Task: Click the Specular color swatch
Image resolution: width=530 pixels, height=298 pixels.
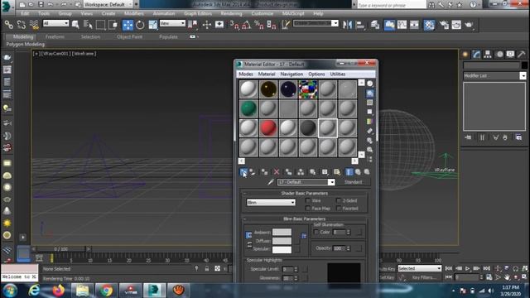Action: tap(282, 249)
